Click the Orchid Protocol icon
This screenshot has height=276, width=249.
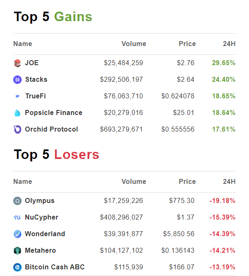[17, 129]
